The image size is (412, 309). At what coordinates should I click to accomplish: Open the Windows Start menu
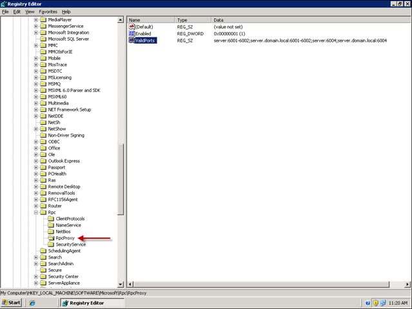pyautogui.click(x=11, y=303)
